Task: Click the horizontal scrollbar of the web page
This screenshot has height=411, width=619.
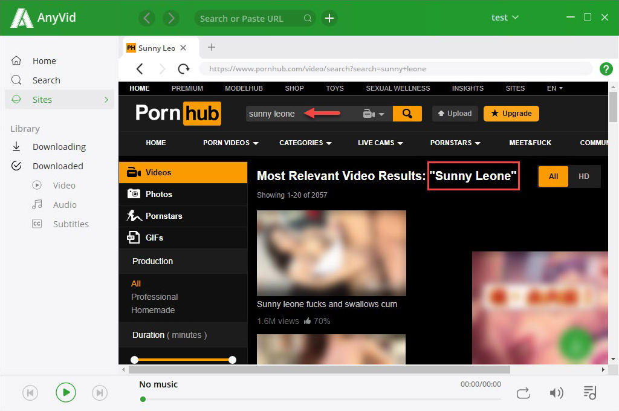Action: tap(319, 369)
